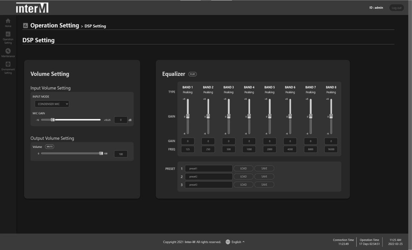
Task: Click the Log out button
Action: point(396,8)
